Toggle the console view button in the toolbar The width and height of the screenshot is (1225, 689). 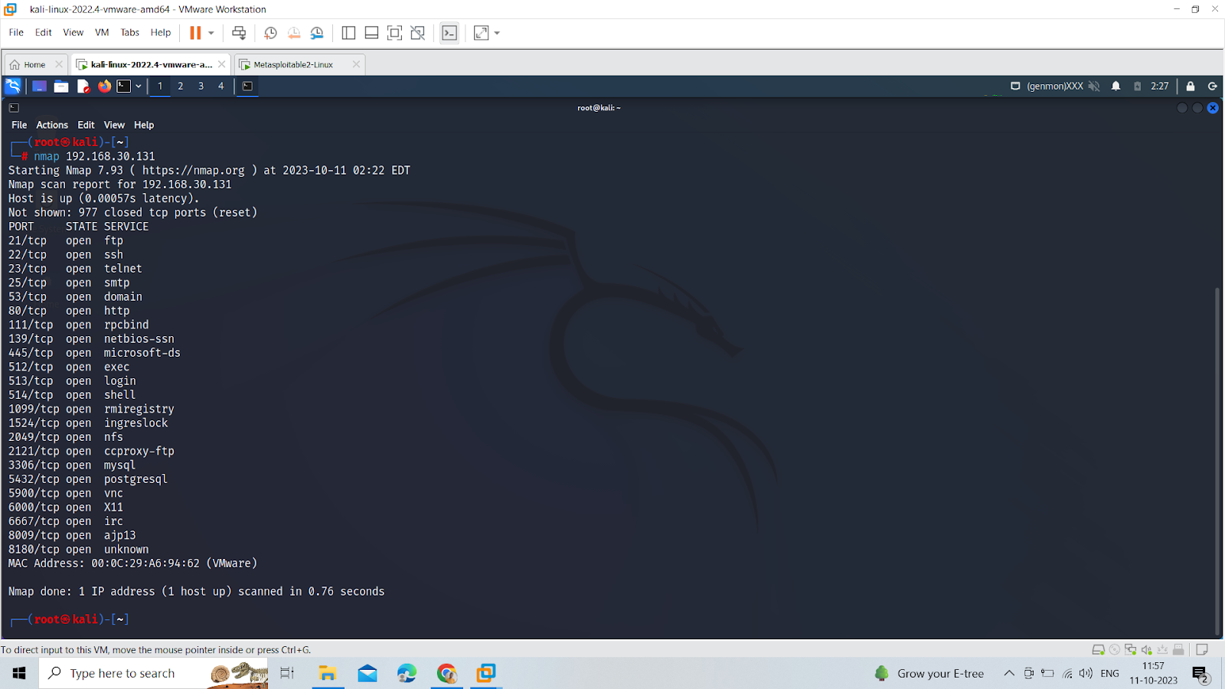449,33
